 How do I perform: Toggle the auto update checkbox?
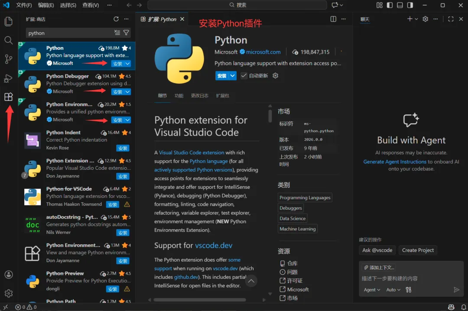click(244, 75)
